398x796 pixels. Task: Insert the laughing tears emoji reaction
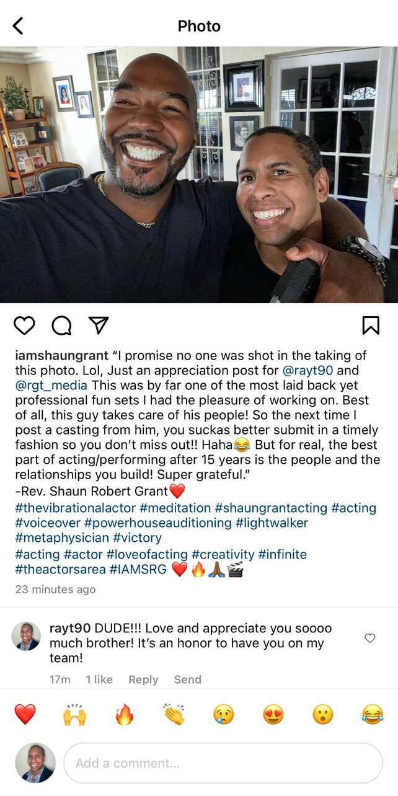[373, 715]
